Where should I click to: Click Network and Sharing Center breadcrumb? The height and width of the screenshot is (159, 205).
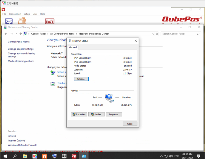(94, 34)
